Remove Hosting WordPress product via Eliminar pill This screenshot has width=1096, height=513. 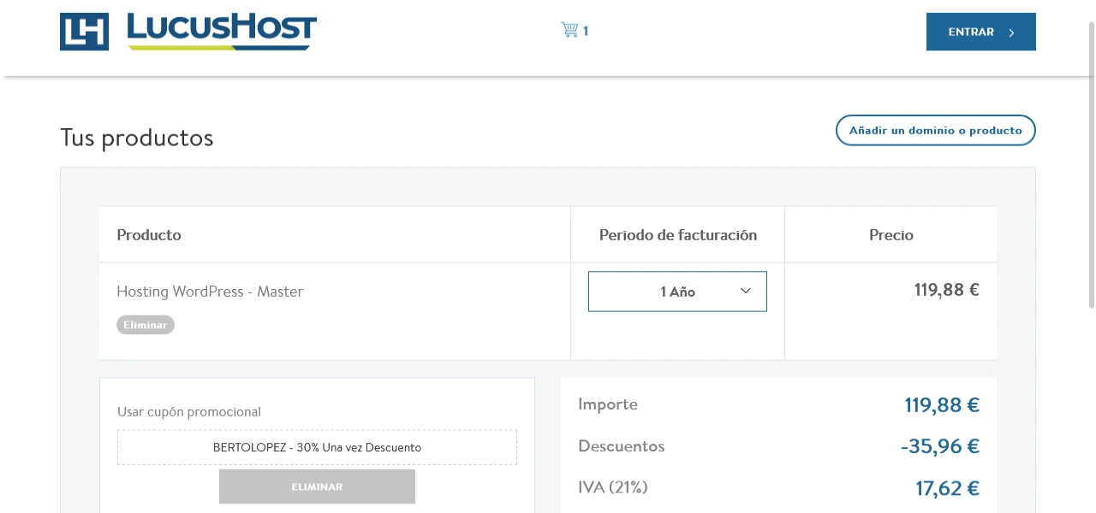146,325
